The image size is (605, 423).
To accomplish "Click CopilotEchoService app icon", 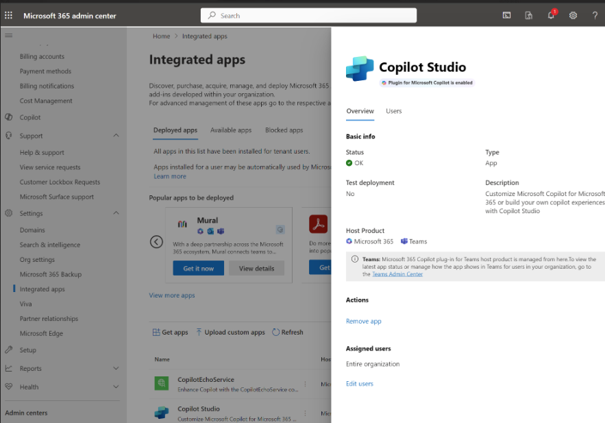I will point(161,383).
